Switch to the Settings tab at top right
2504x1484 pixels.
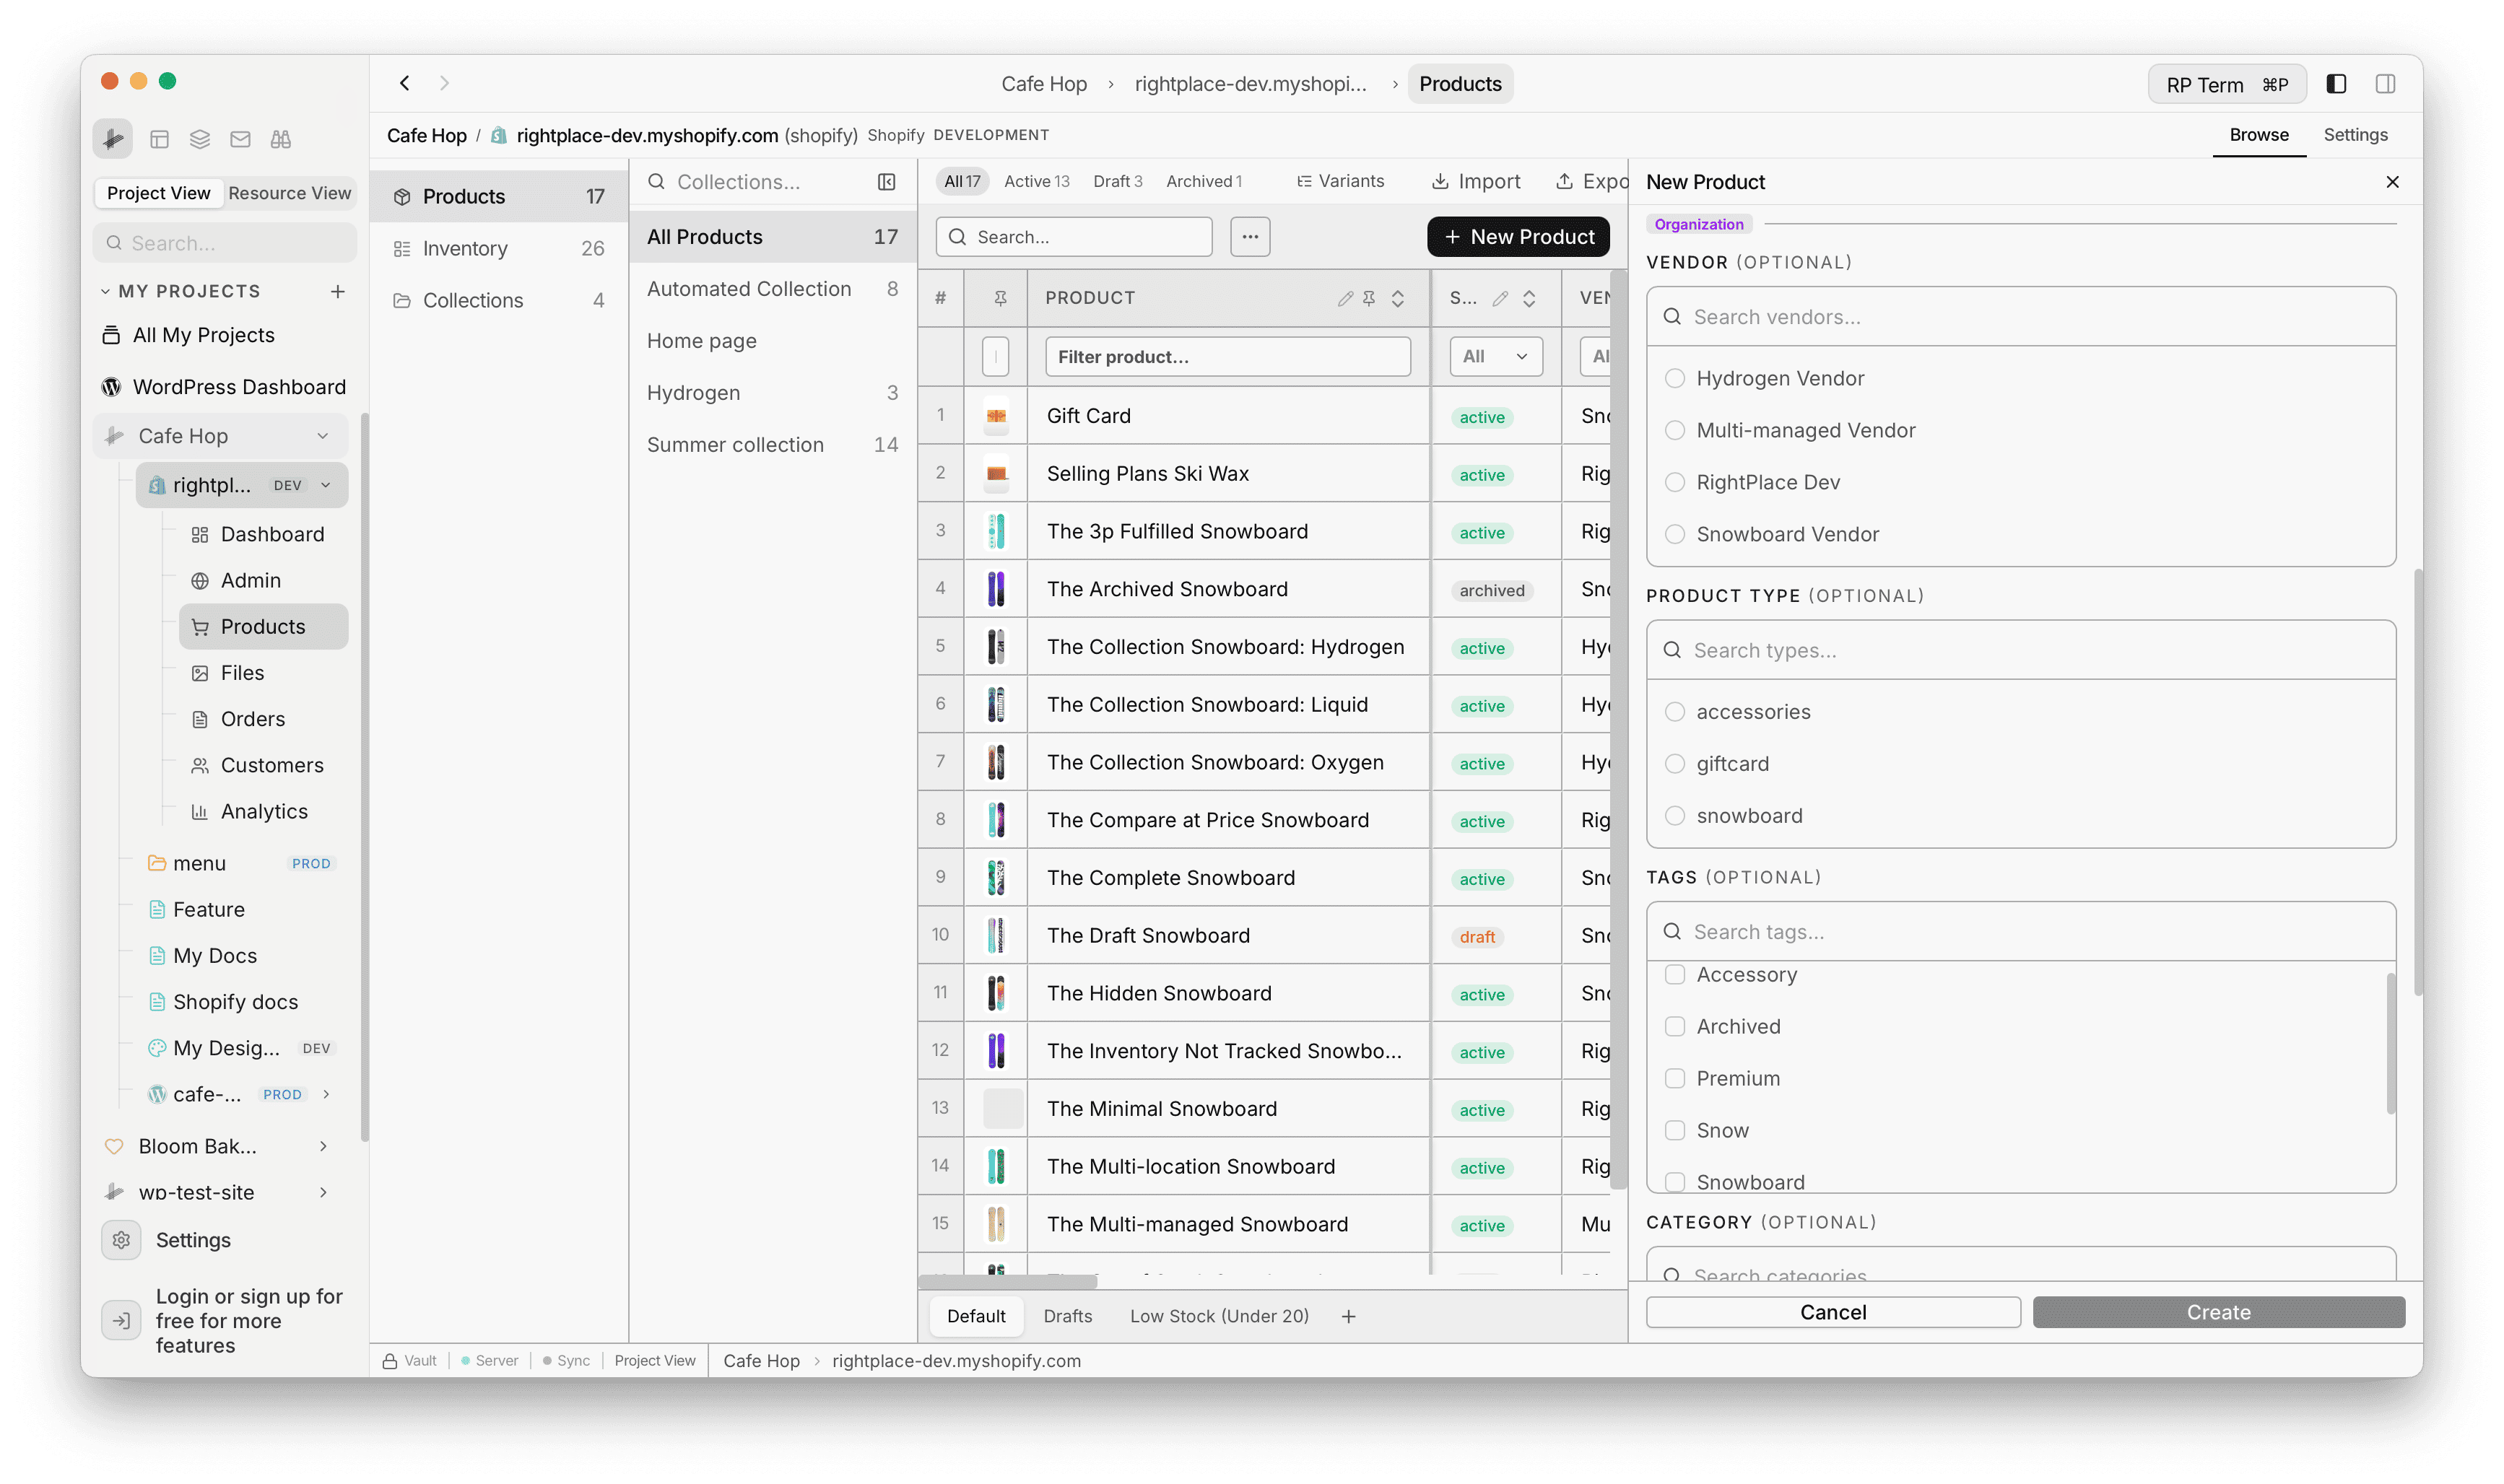[x=2356, y=134]
